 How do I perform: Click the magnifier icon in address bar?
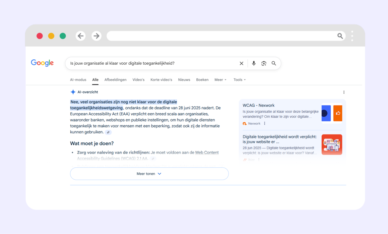pos(340,36)
